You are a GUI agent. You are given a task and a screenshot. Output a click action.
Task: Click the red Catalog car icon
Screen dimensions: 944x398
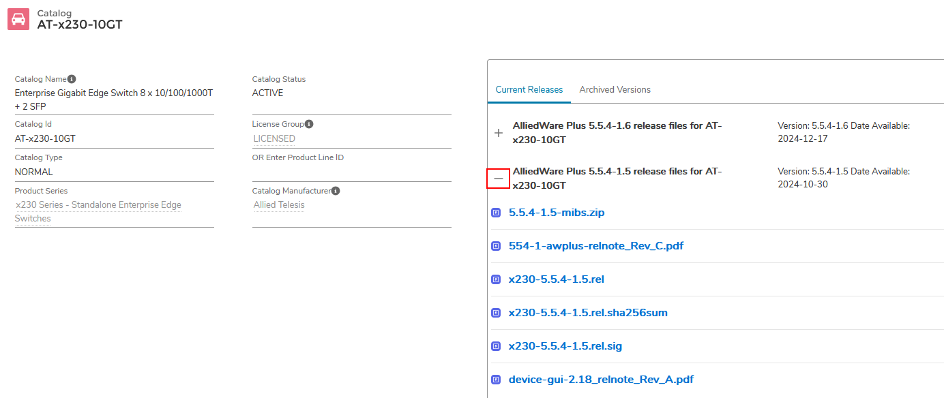tap(18, 19)
